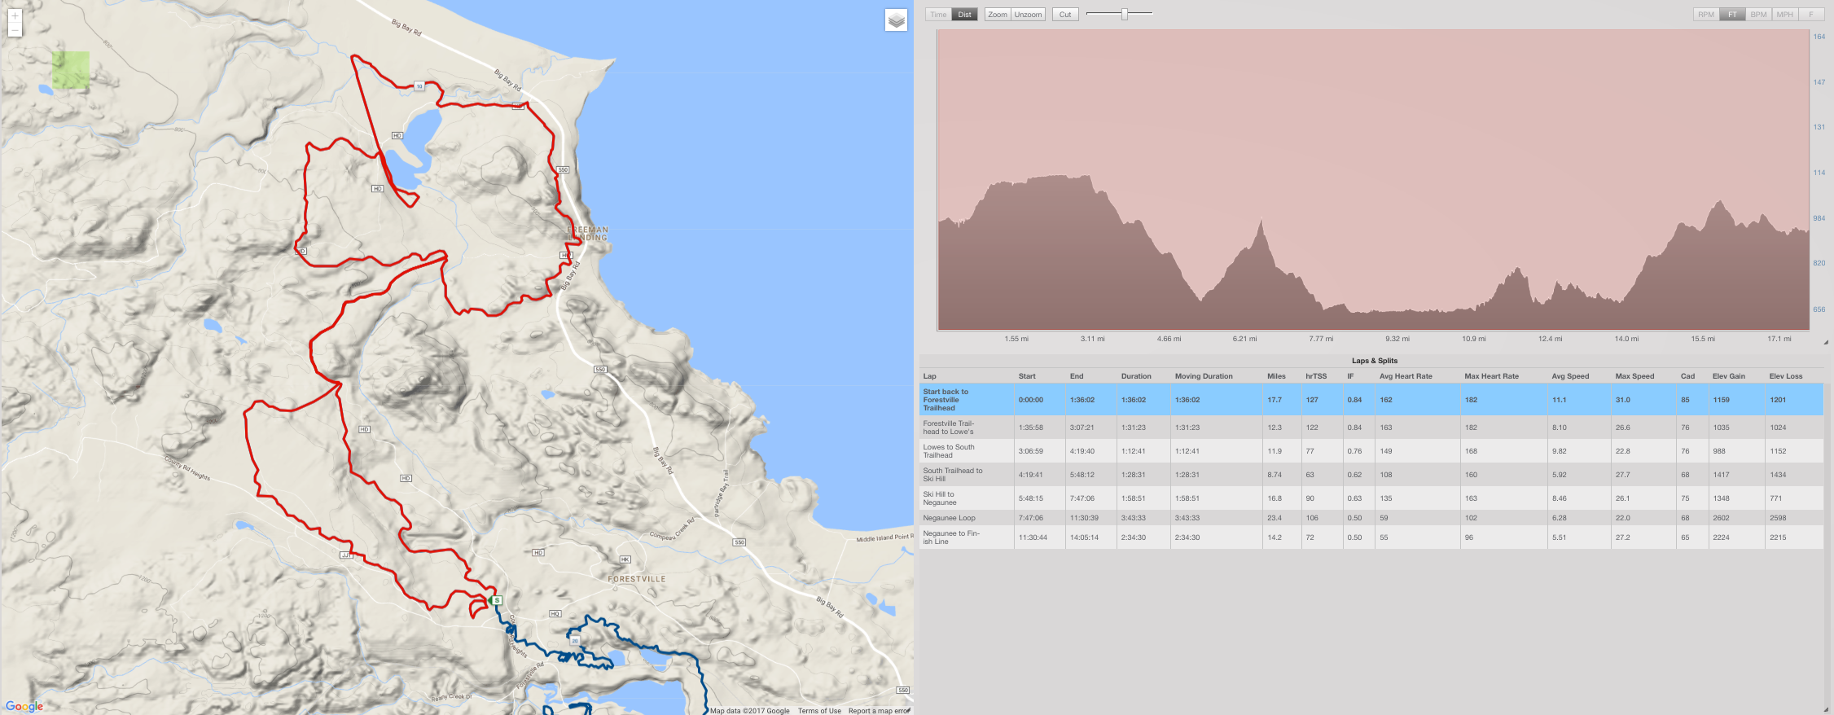1834x715 pixels.
Task: Sort laps by the Lap column header
Action: (929, 376)
